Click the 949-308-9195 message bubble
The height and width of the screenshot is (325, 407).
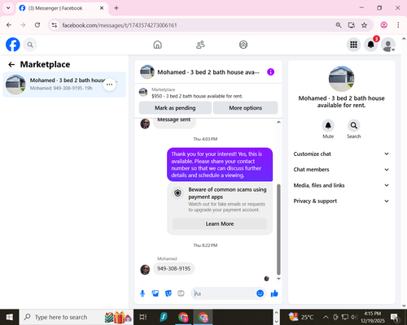pos(173,269)
